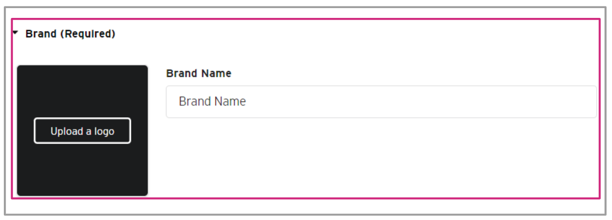Click the Brand (Required) section header

[x=70, y=34]
